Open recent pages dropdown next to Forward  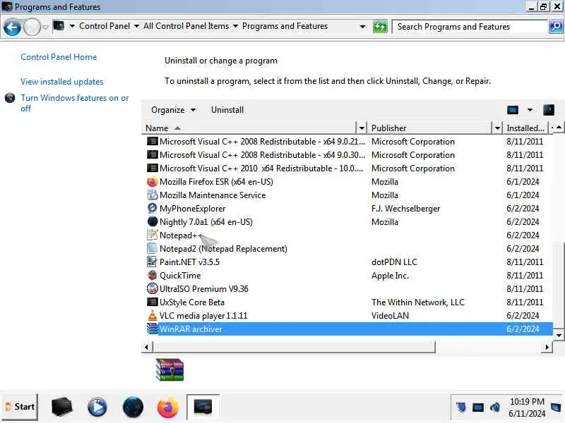[45, 27]
